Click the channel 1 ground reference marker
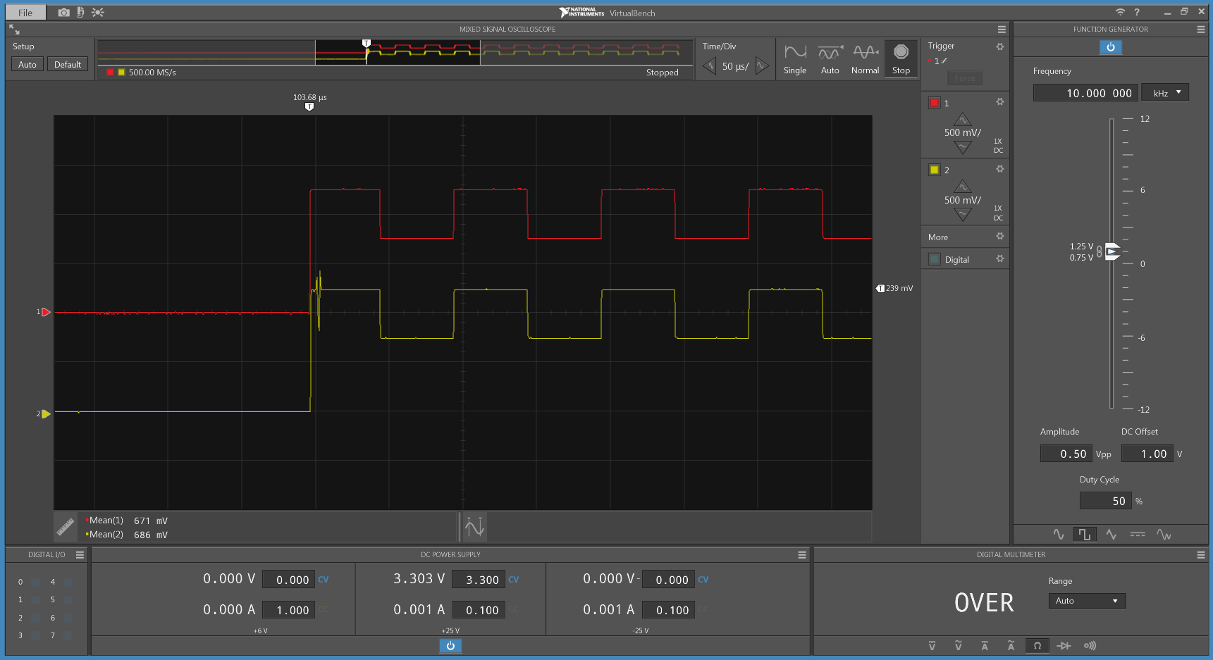 click(46, 312)
